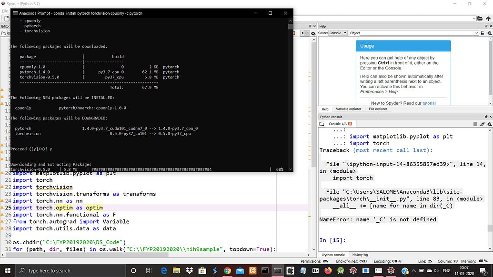This screenshot has width=493, height=277.
Task: Switch to the File explorer tab
Action: point(378,109)
